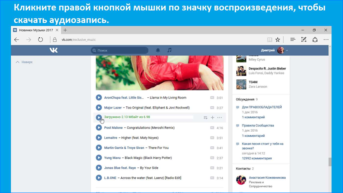
Task: Click the page vertical scrollbar thumb
Action: pos(330,162)
